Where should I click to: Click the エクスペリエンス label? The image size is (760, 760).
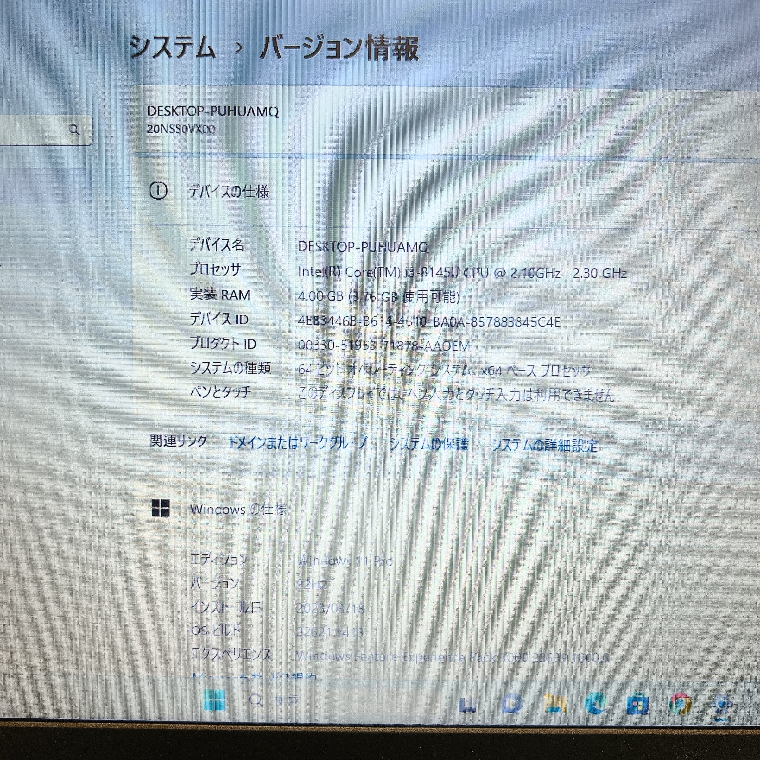point(231,654)
